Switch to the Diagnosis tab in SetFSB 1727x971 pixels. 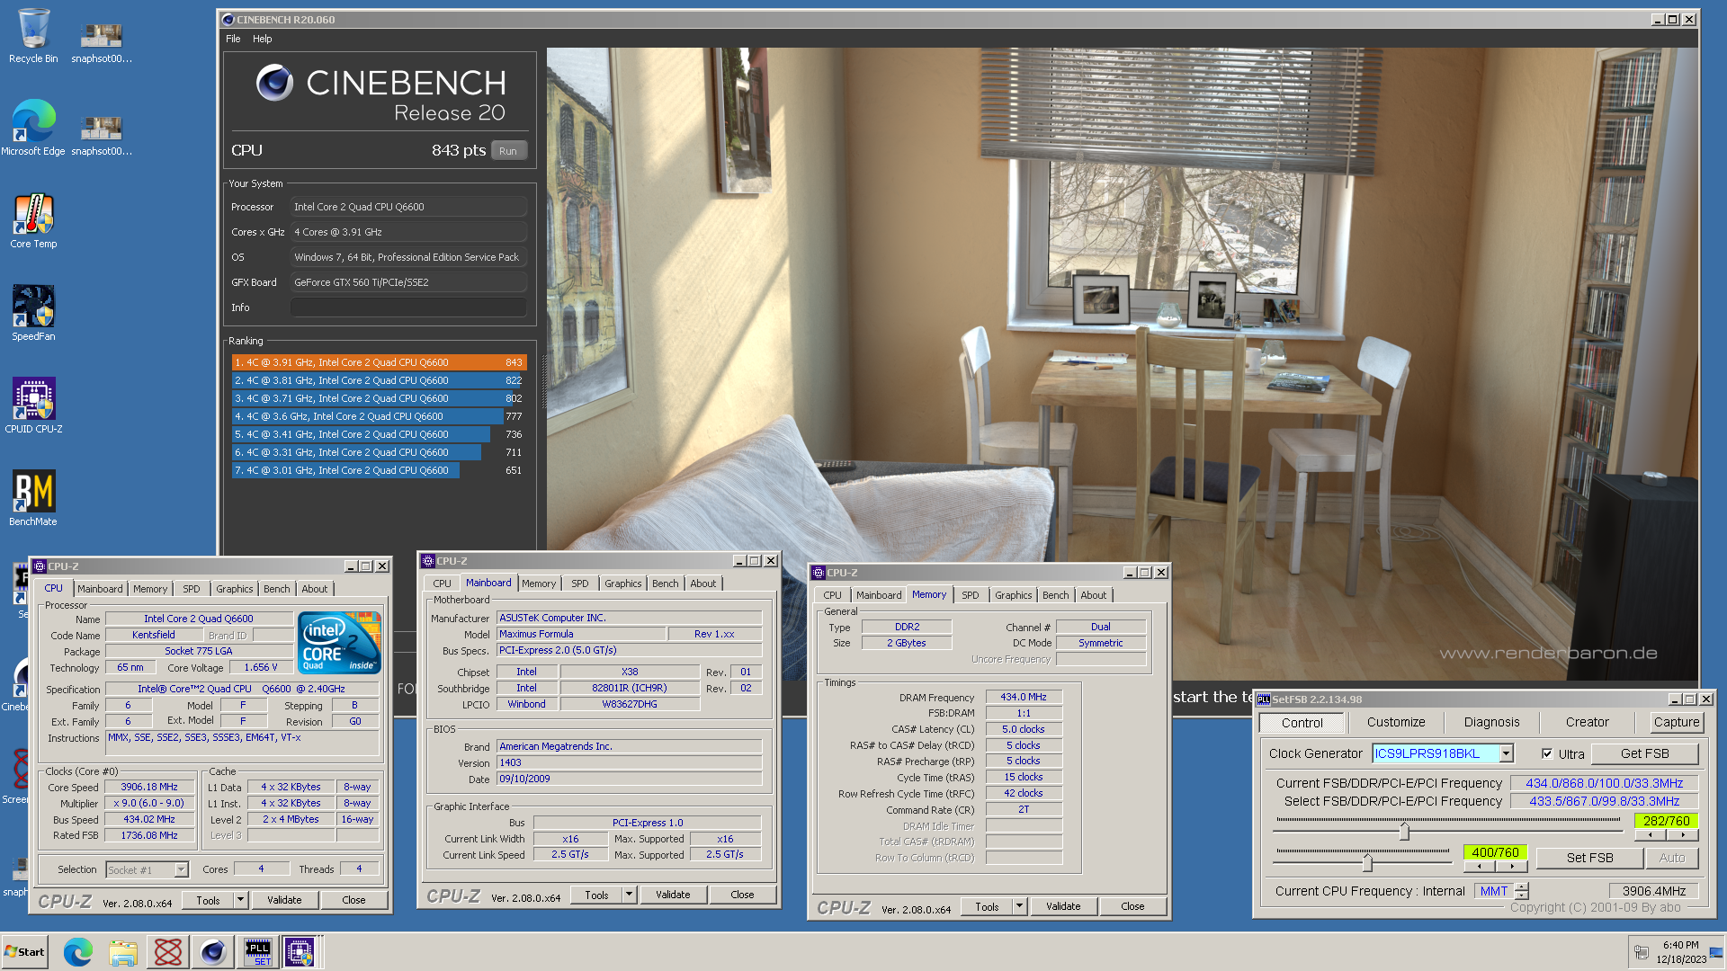(x=1491, y=722)
